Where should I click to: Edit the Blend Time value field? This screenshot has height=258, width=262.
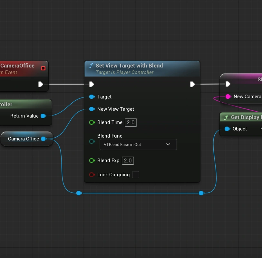click(131, 122)
